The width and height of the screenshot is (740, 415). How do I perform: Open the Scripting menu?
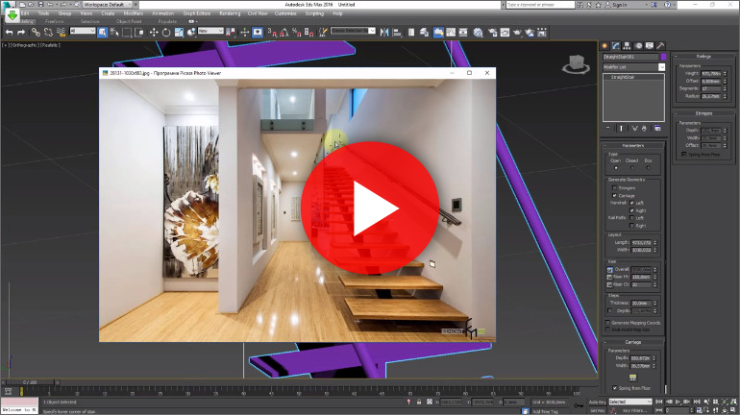[314, 13]
